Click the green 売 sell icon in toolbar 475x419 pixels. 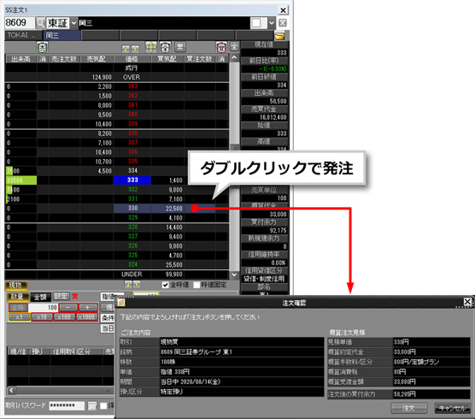coord(43,47)
